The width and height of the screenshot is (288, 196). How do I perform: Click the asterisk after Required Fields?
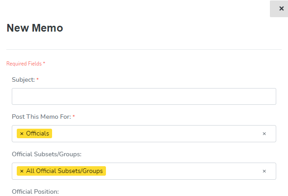[44, 64]
